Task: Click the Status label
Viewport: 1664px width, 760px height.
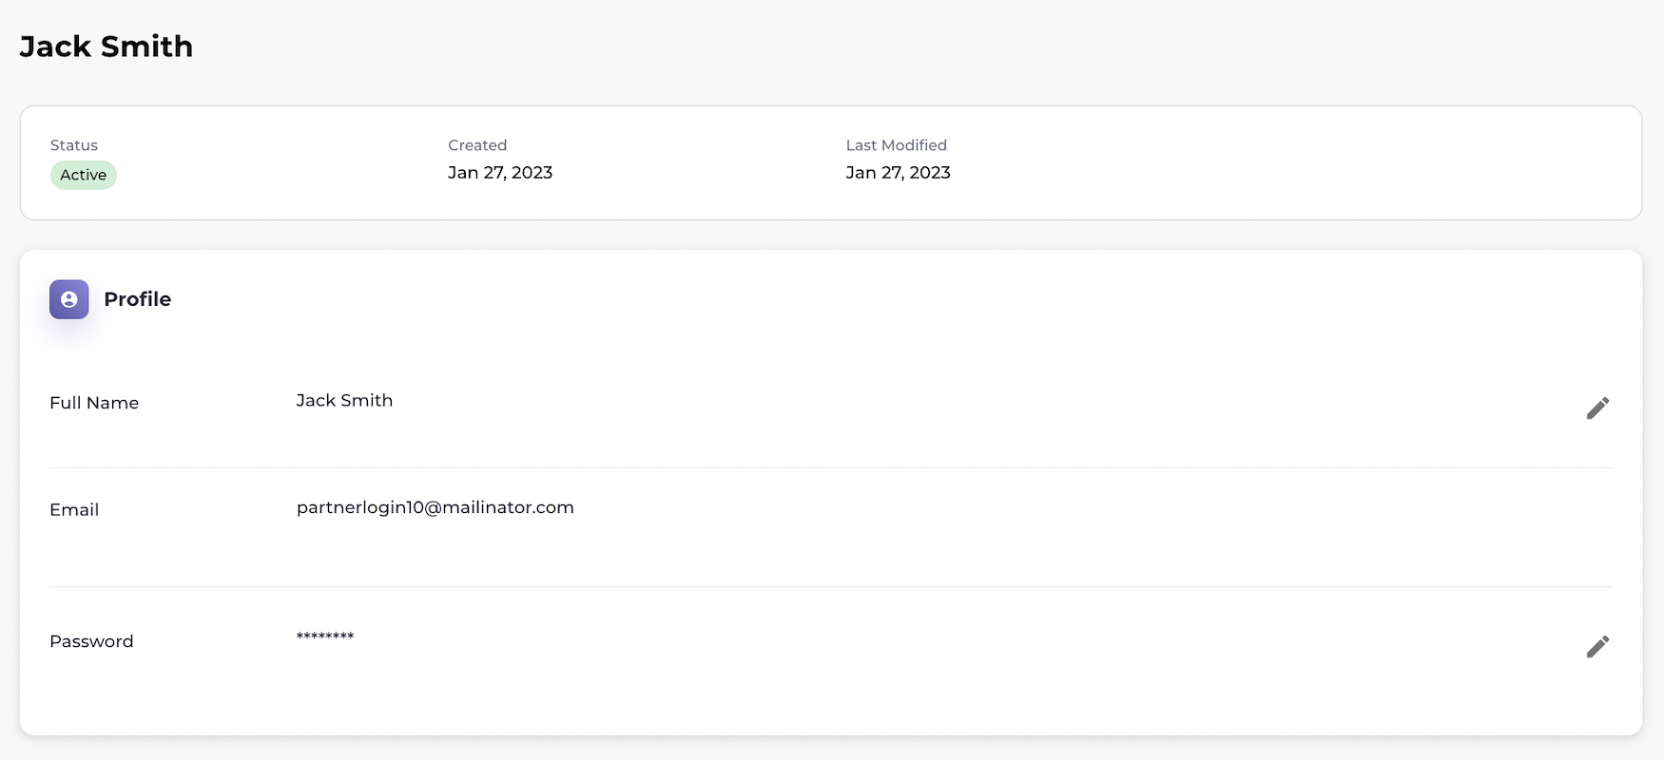Action: [x=74, y=145]
